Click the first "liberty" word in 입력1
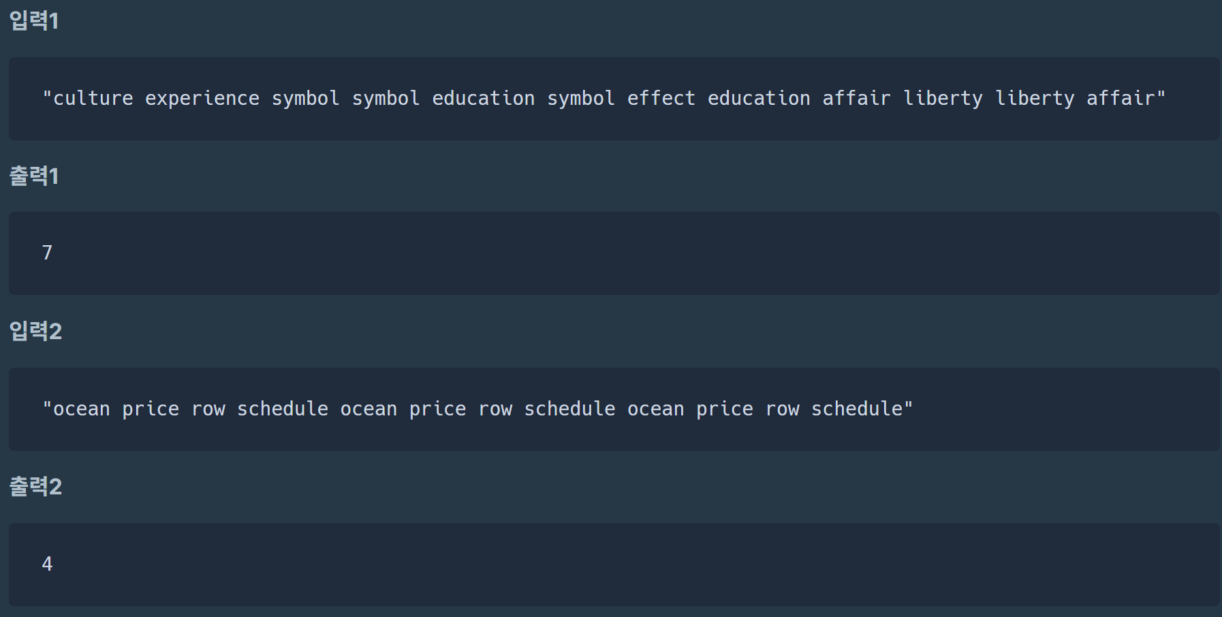This screenshot has width=1222, height=617. click(x=943, y=99)
